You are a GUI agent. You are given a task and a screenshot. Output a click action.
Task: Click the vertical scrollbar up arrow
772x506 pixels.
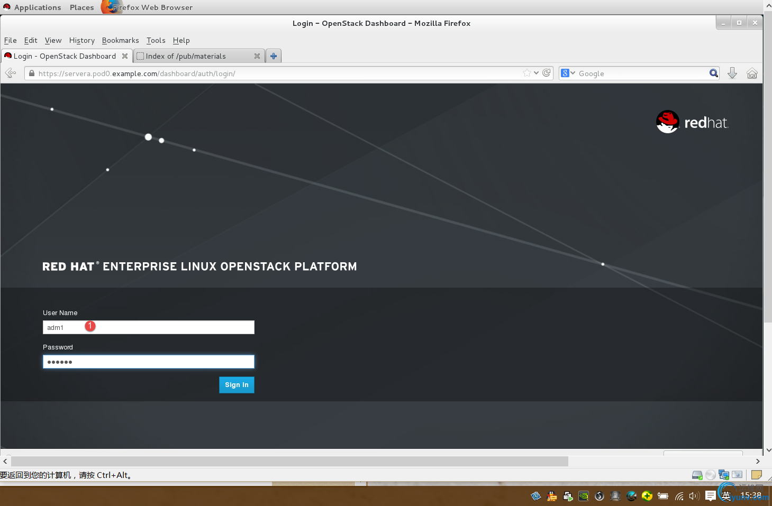768,5
